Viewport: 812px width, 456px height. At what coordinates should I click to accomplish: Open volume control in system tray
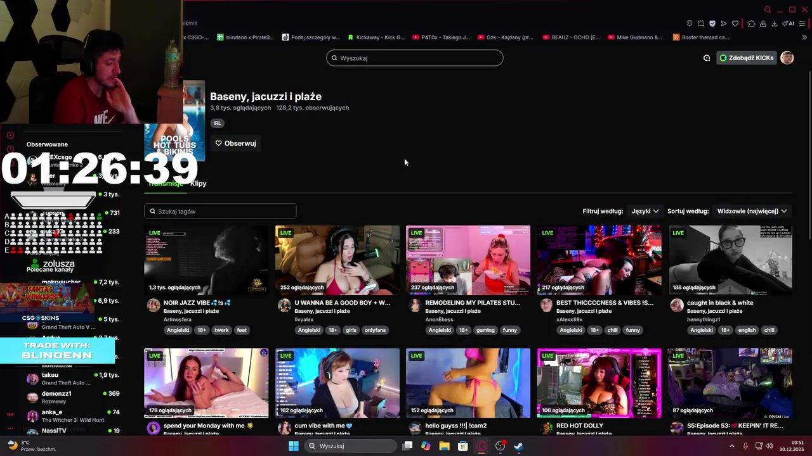coord(769,446)
